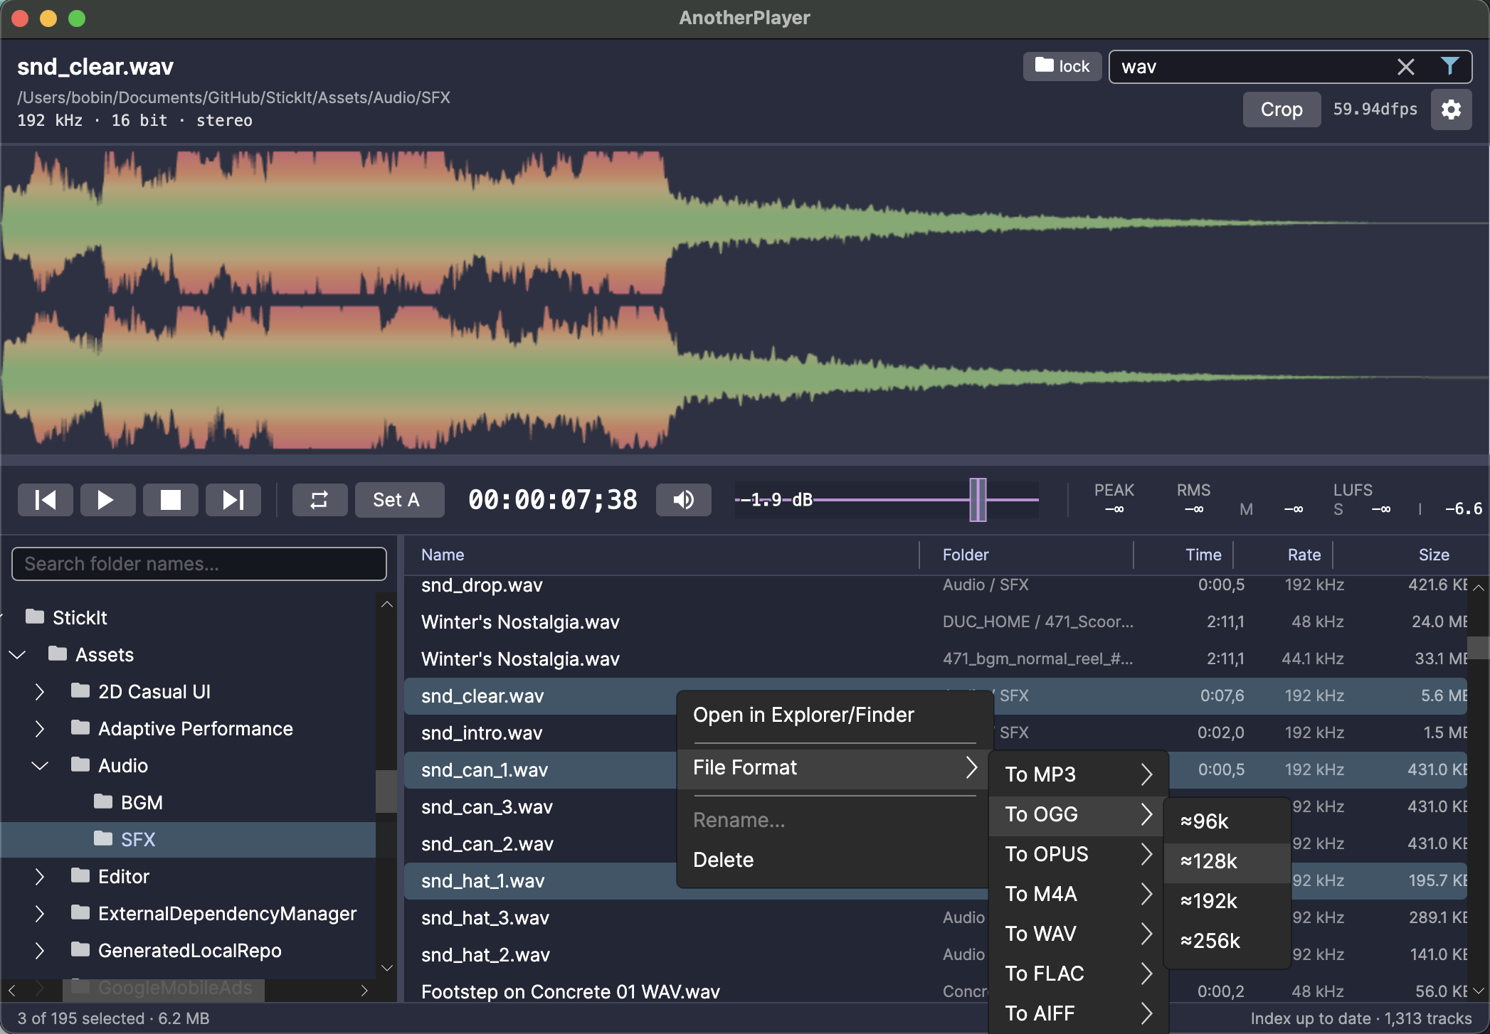
Task: Choose Open in Explorer/Finder
Action: tap(833, 715)
